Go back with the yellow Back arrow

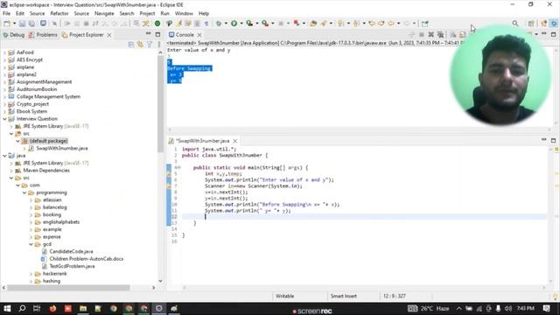point(391,24)
